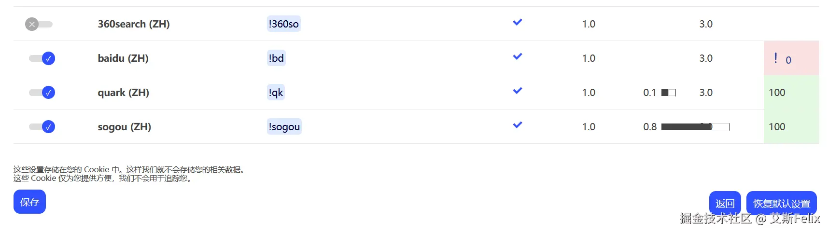Click the 返回 back button
Screen dimensions: 828x233
(725, 204)
